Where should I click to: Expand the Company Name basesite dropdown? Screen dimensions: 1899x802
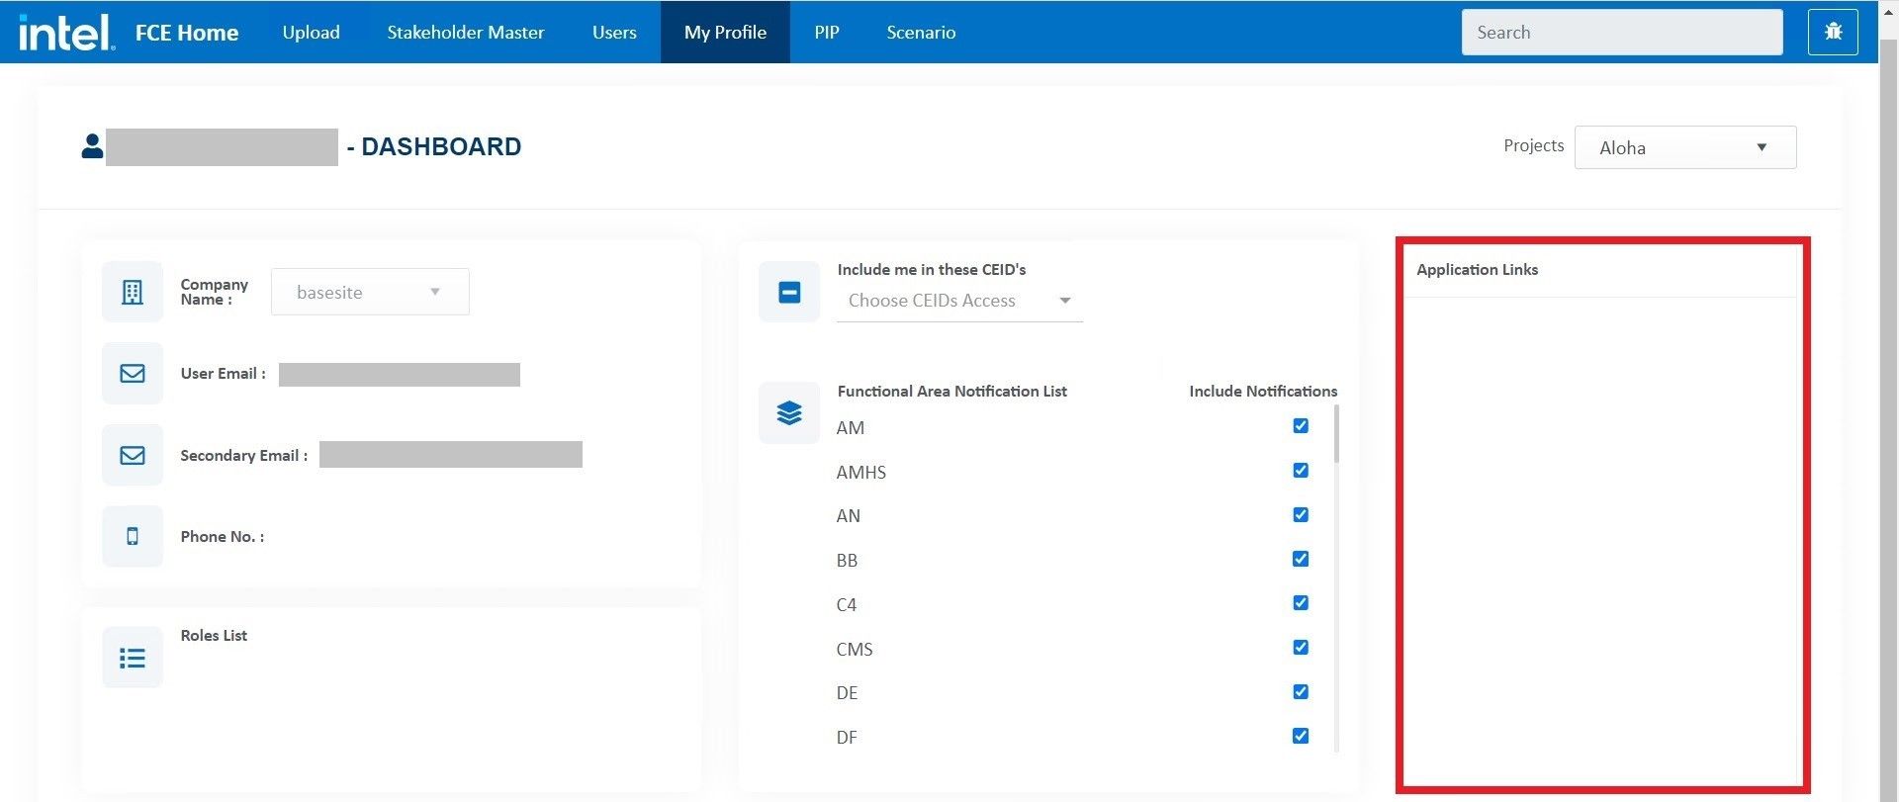[370, 292]
